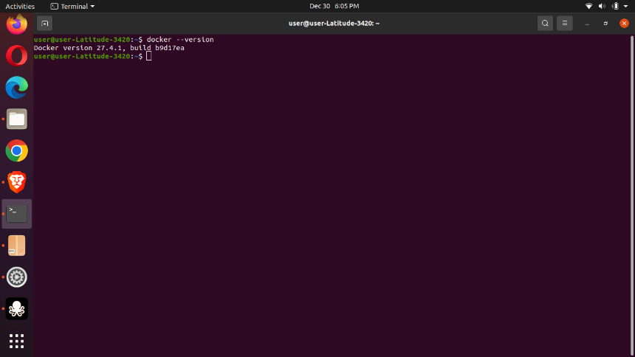Click the terminal vertical scrollbar

click(x=632, y=194)
